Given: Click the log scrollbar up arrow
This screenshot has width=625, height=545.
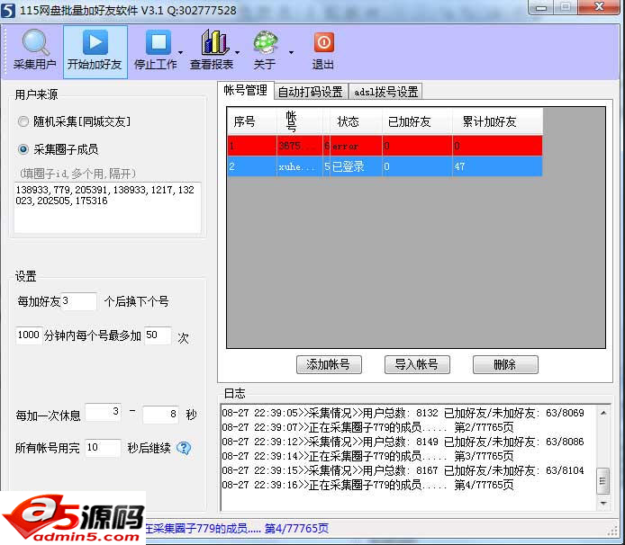Looking at the screenshot, I should coord(603,413).
